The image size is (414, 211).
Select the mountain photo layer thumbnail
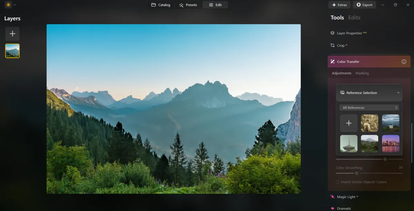tap(12, 50)
